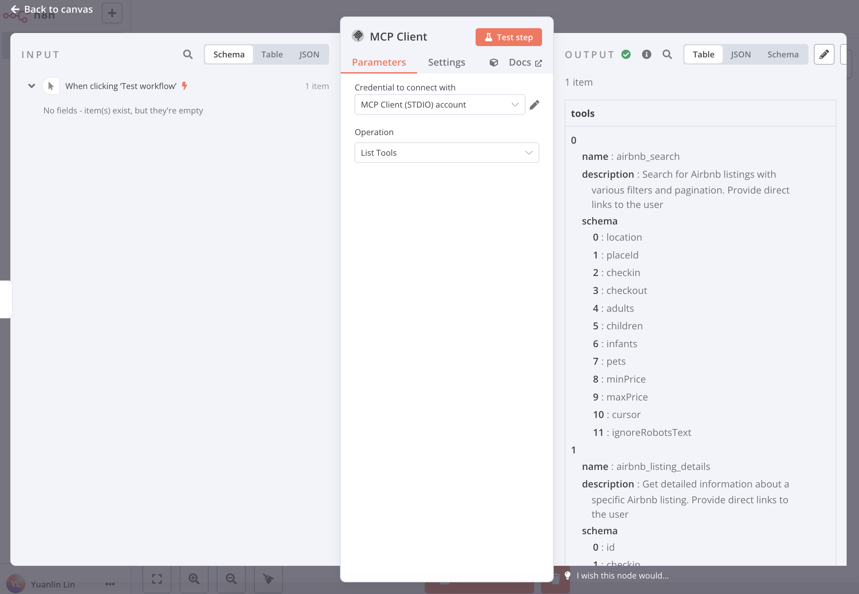This screenshot has width=859, height=594.
Task: Click the tools column header
Action: coord(700,113)
